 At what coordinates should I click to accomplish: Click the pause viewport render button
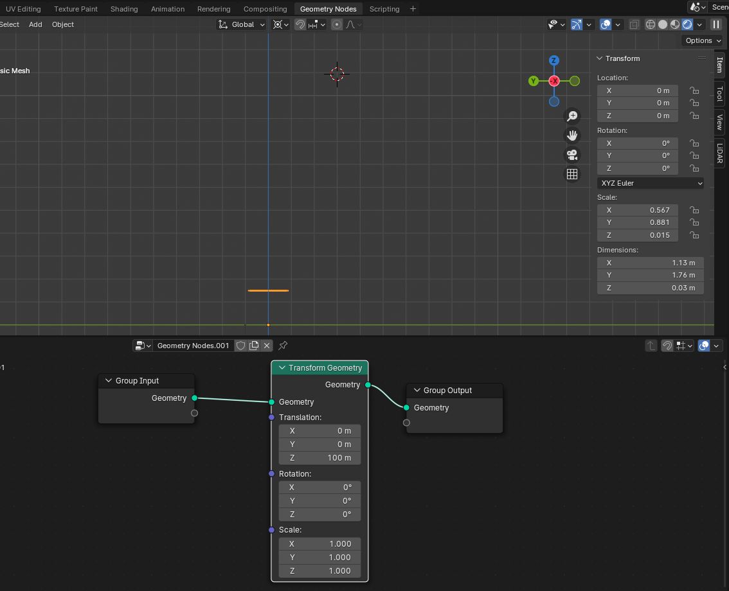716,24
